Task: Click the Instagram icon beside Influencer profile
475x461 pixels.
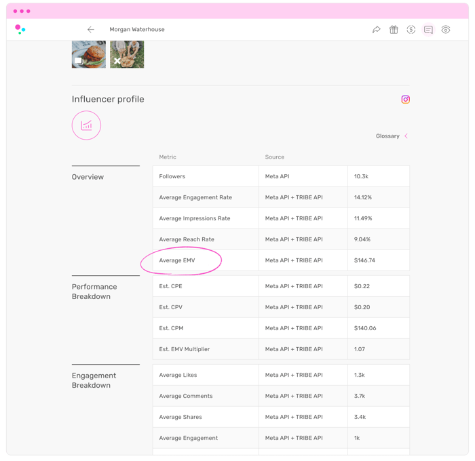Action: click(405, 100)
